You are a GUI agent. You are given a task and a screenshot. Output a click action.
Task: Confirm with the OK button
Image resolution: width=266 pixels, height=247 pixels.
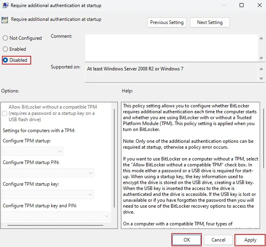[x=187, y=240]
